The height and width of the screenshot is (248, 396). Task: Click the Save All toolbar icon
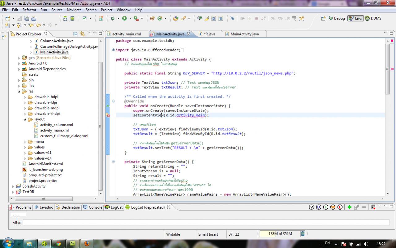(26, 18)
